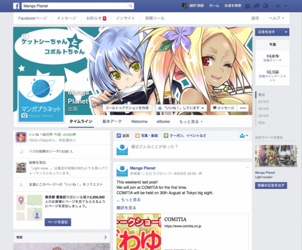The height and width of the screenshot is (250, 302).
Task: Click the Manga Planet ad title link
Action: coord(265,173)
